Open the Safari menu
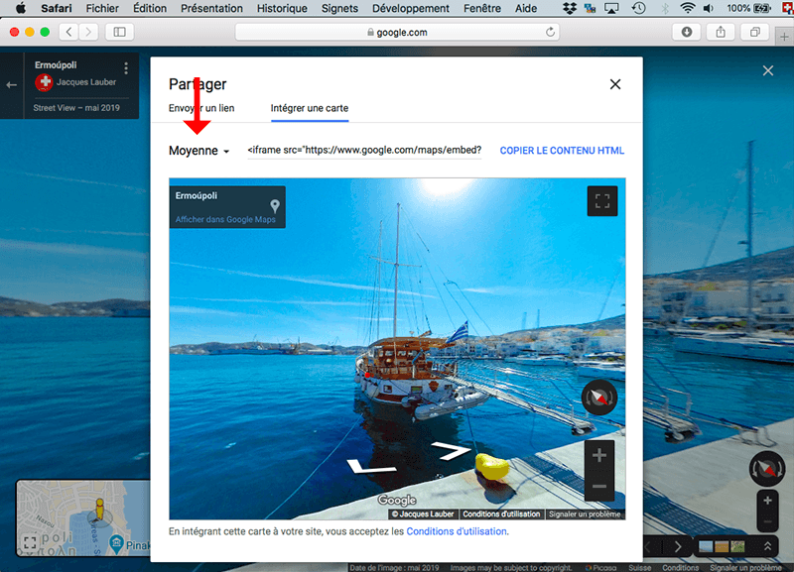The height and width of the screenshot is (572, 794). pos(57,8)
